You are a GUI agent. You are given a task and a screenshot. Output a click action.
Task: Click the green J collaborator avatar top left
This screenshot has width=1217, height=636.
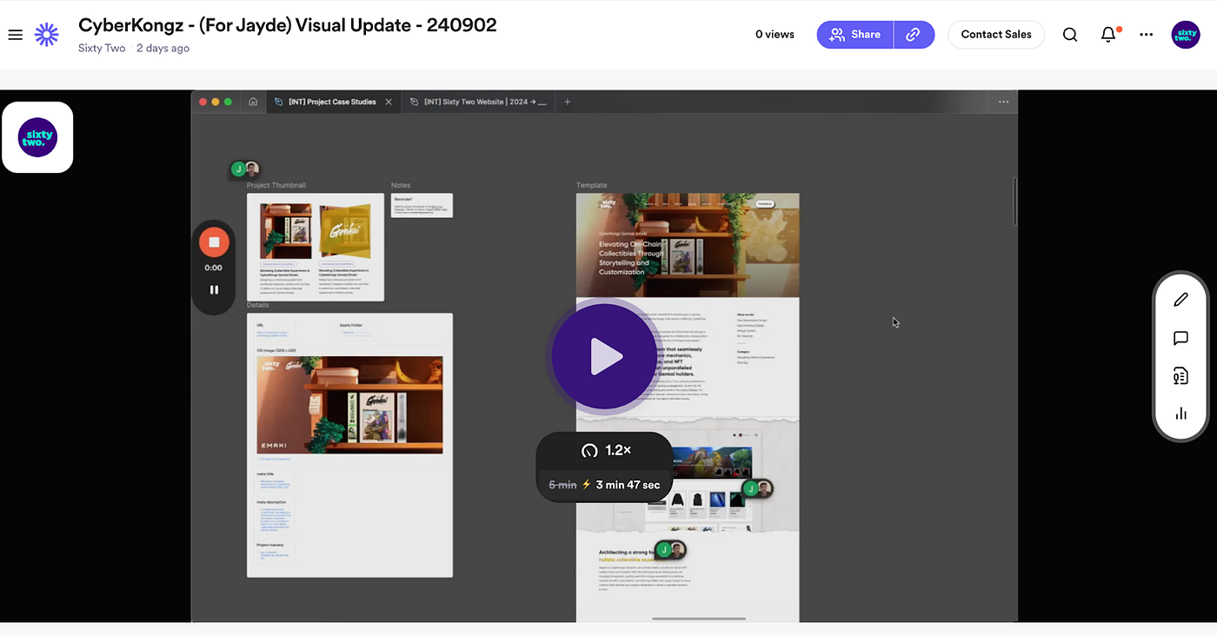[237, 169]
